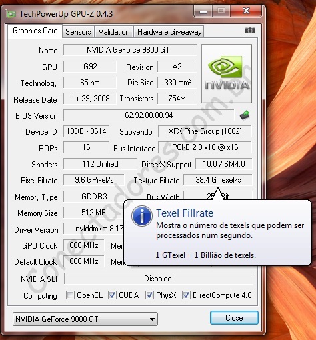Open the Hardware Giveaway tab
Screen dimensions: 316x340
coord(169,32)
